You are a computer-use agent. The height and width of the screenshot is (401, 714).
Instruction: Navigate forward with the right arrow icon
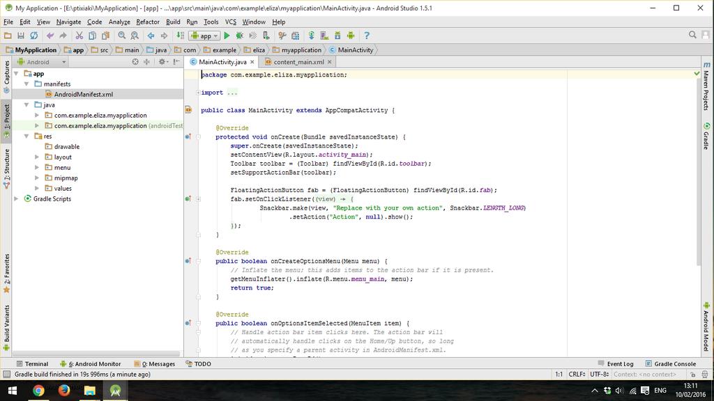pos(164,36)
